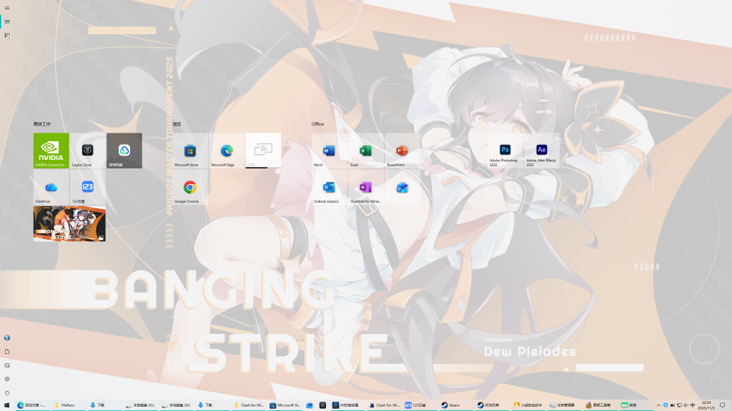Open the NVIDIA Control Panel tile
Screen dimensions: 732x411
[51, 151]
